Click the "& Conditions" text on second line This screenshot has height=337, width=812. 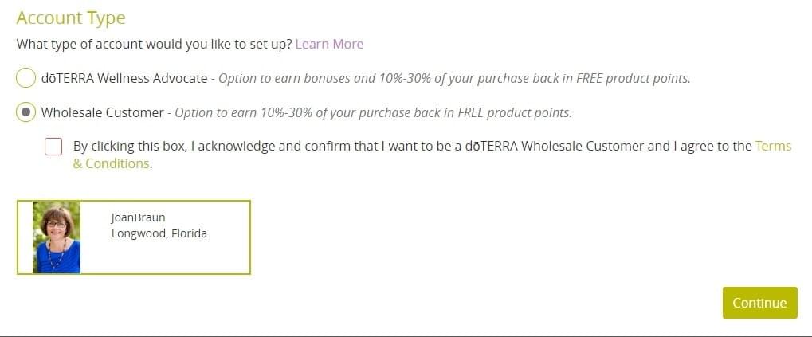click(111, 163)
